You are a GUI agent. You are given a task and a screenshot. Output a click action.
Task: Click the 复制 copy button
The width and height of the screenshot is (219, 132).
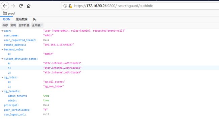pyautogui.click(x=13, y=25)
